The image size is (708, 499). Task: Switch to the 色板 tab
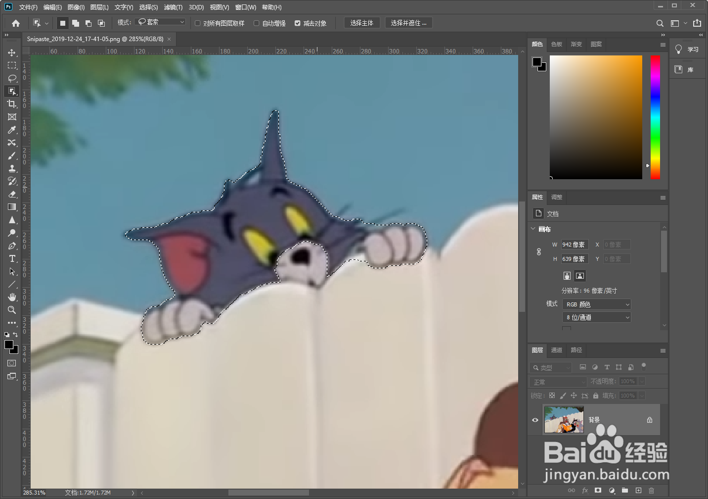557,44
